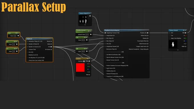Collapse the Texture Sample node header chevron
194x109 pixels.
tap(185, 30)
